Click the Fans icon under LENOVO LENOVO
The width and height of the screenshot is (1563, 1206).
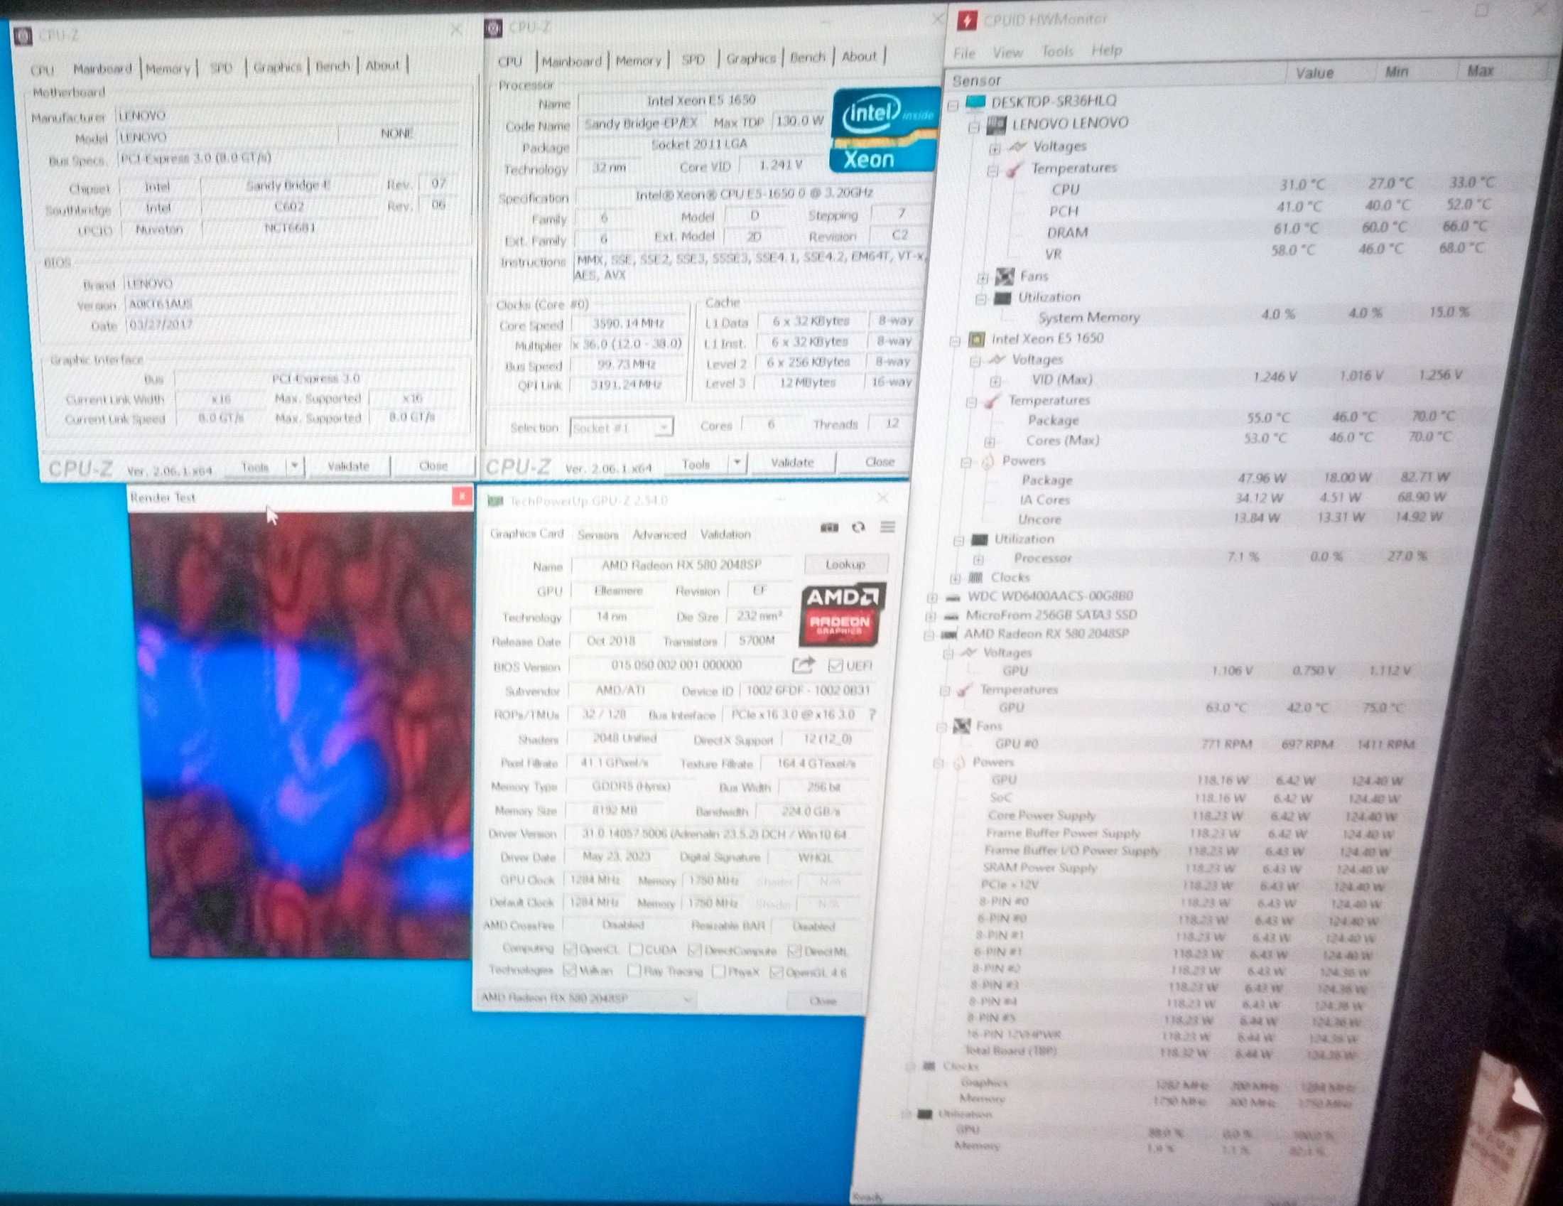[x=1005, y=276]
